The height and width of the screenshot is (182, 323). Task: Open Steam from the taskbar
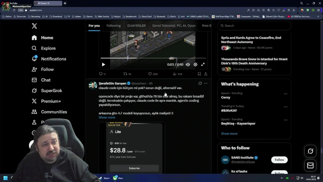pos(104,178)
